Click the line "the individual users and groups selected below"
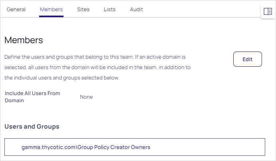The image size is (276, 161). pyautogui.click(x=62, y=78)
